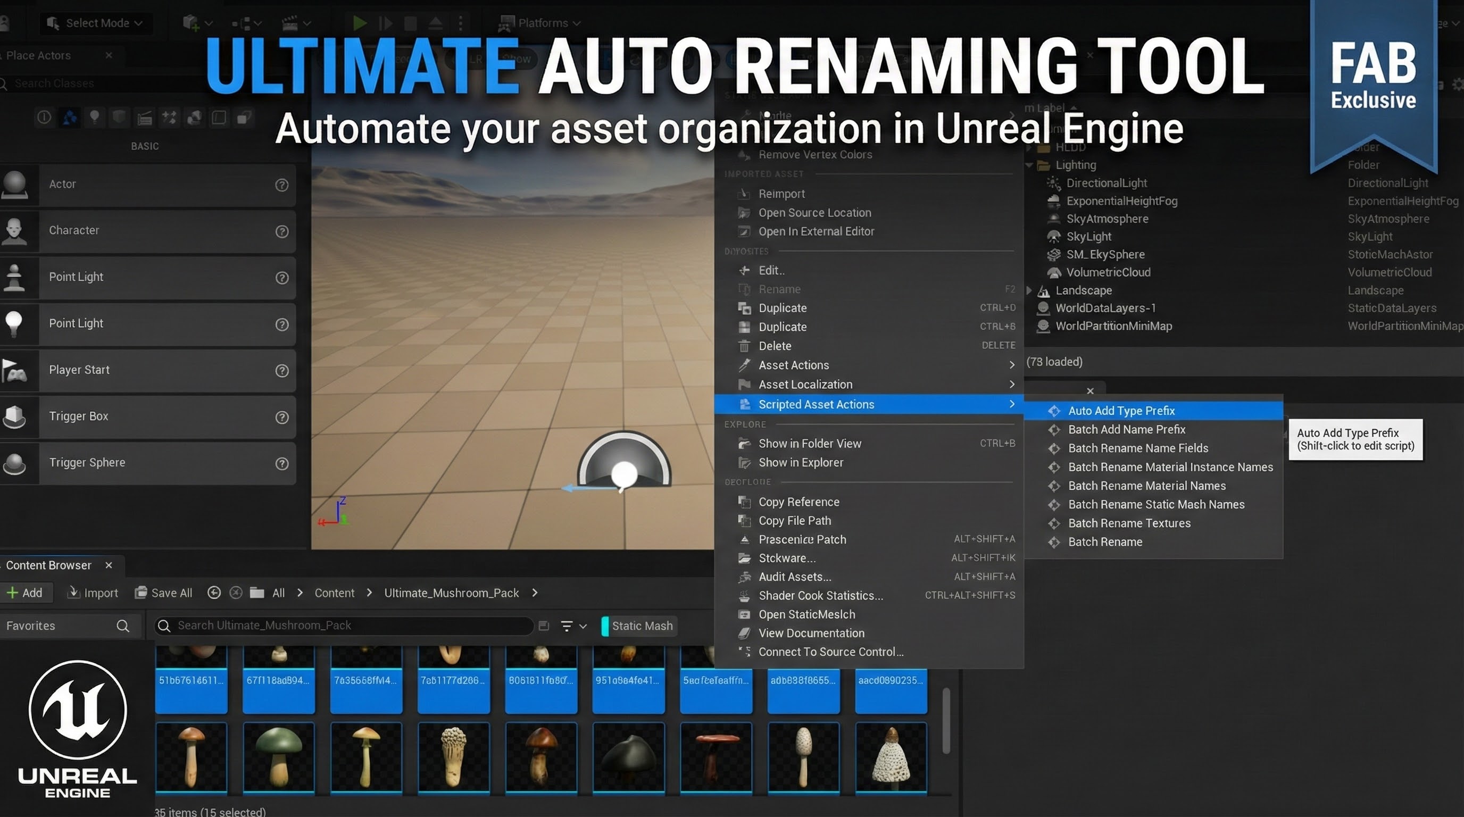Click Delete in the context menu

click(869, 345)
